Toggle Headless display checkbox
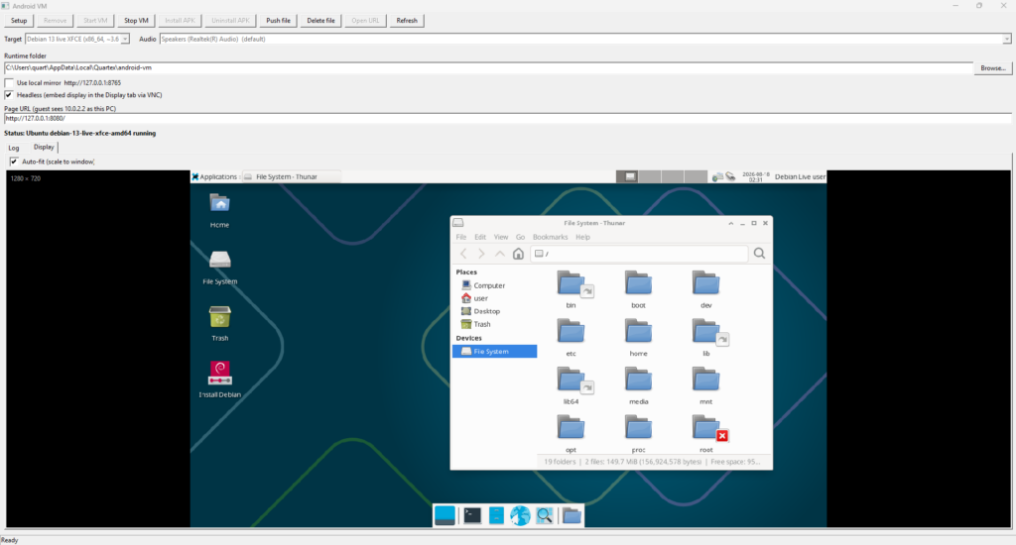The height and width of the screenshot is (545, 1016). click(9, 95)
